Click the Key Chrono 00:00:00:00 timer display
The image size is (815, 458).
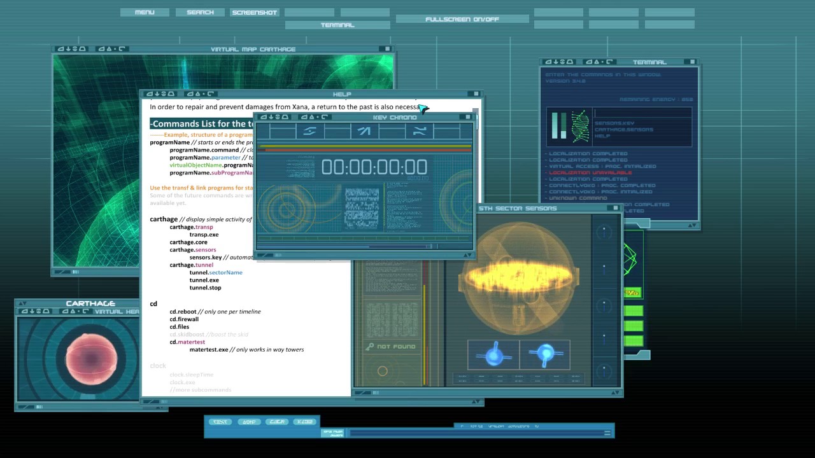(x=374, y=167)
